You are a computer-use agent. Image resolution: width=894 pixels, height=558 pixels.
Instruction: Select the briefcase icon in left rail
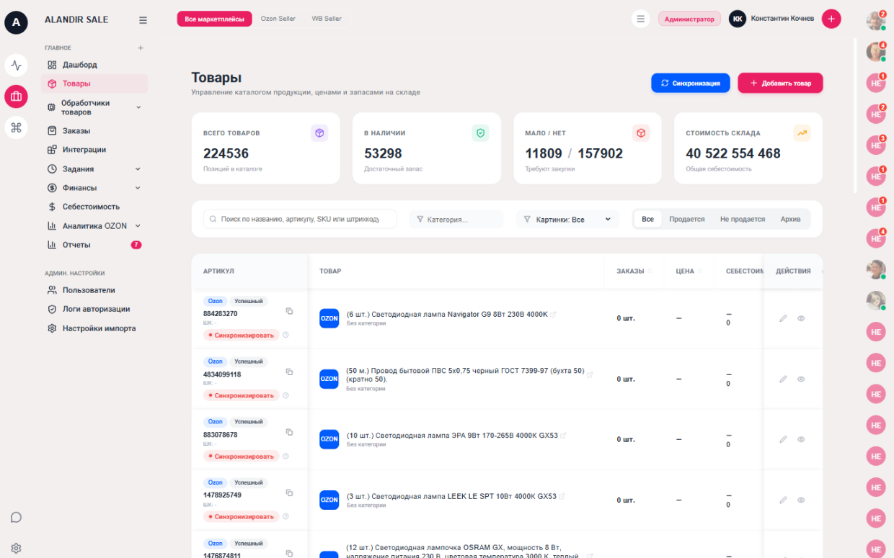tap(16, 96)
